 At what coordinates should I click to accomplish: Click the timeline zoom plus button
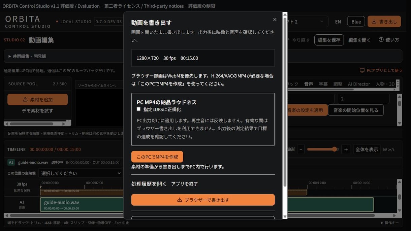tap(346, 149)
